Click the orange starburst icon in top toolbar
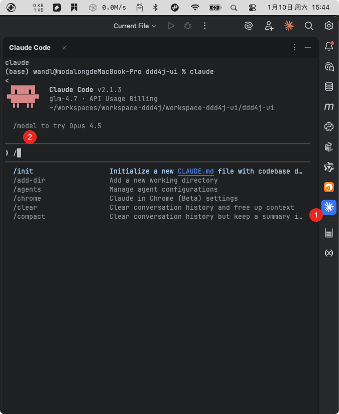Image resolution: width=339 pixels, height=414 pixels. (x=289, y=26)
